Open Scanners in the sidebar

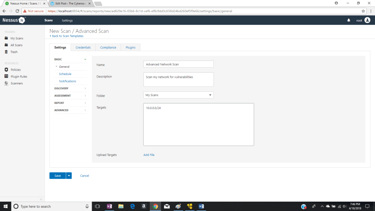click(17, 84)
